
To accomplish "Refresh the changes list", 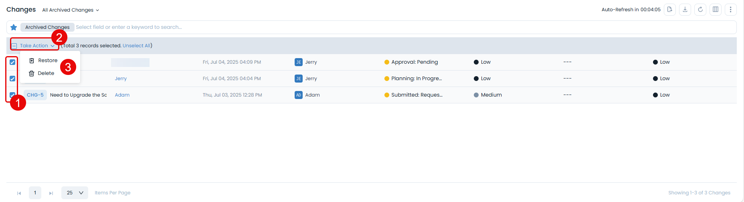I will [700, 10].
